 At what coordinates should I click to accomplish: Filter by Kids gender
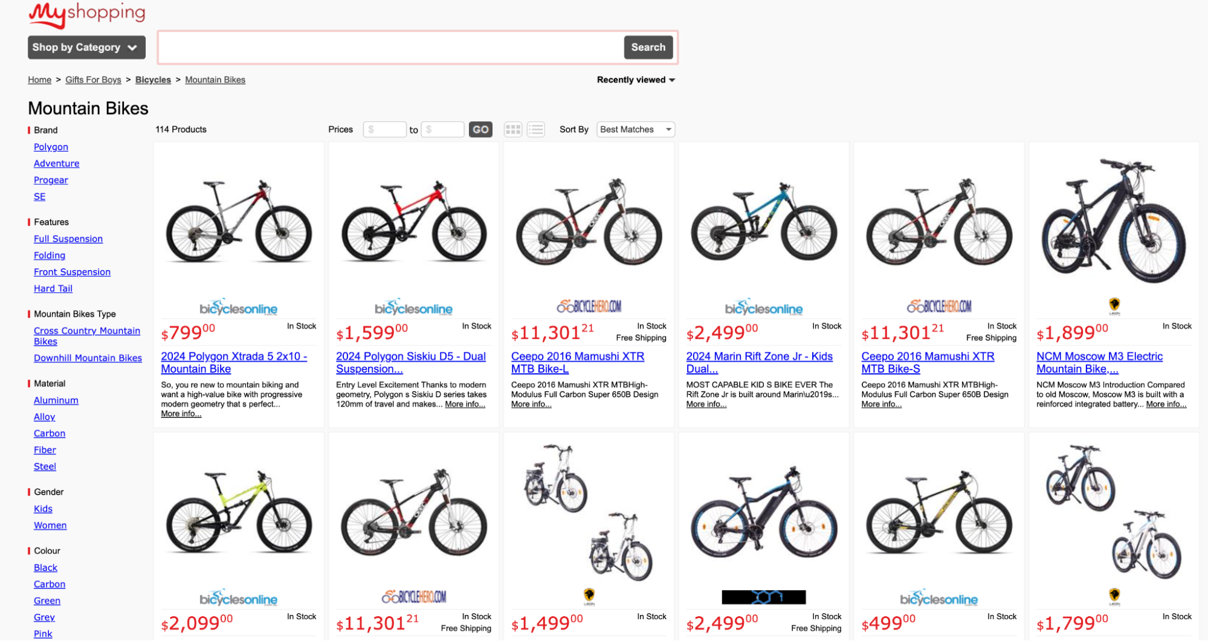click(43, 509)
